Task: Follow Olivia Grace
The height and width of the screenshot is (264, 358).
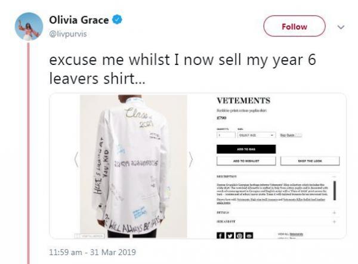Action: tap(294, 26)
